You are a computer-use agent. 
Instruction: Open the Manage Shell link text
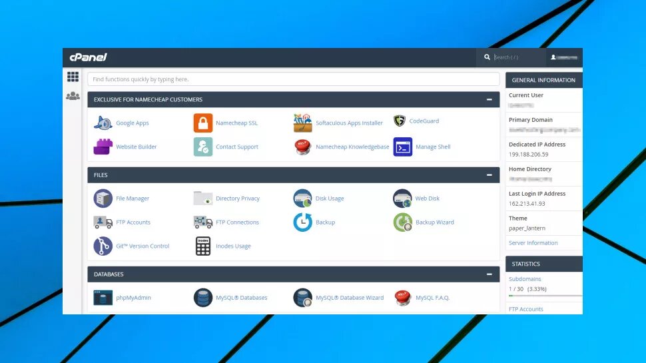click(x=433, y=147)
